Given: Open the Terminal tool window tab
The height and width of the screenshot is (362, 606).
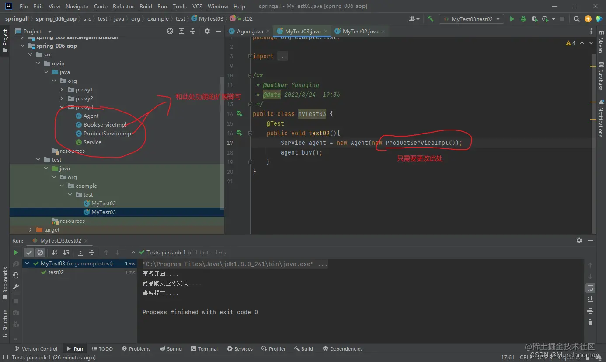Looking at the screenshot, I should (x=204, y=349).
